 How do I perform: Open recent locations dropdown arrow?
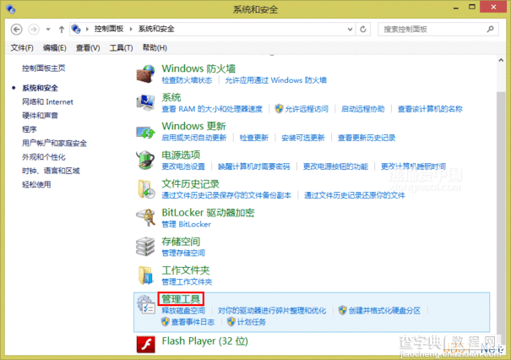point(48,30)
